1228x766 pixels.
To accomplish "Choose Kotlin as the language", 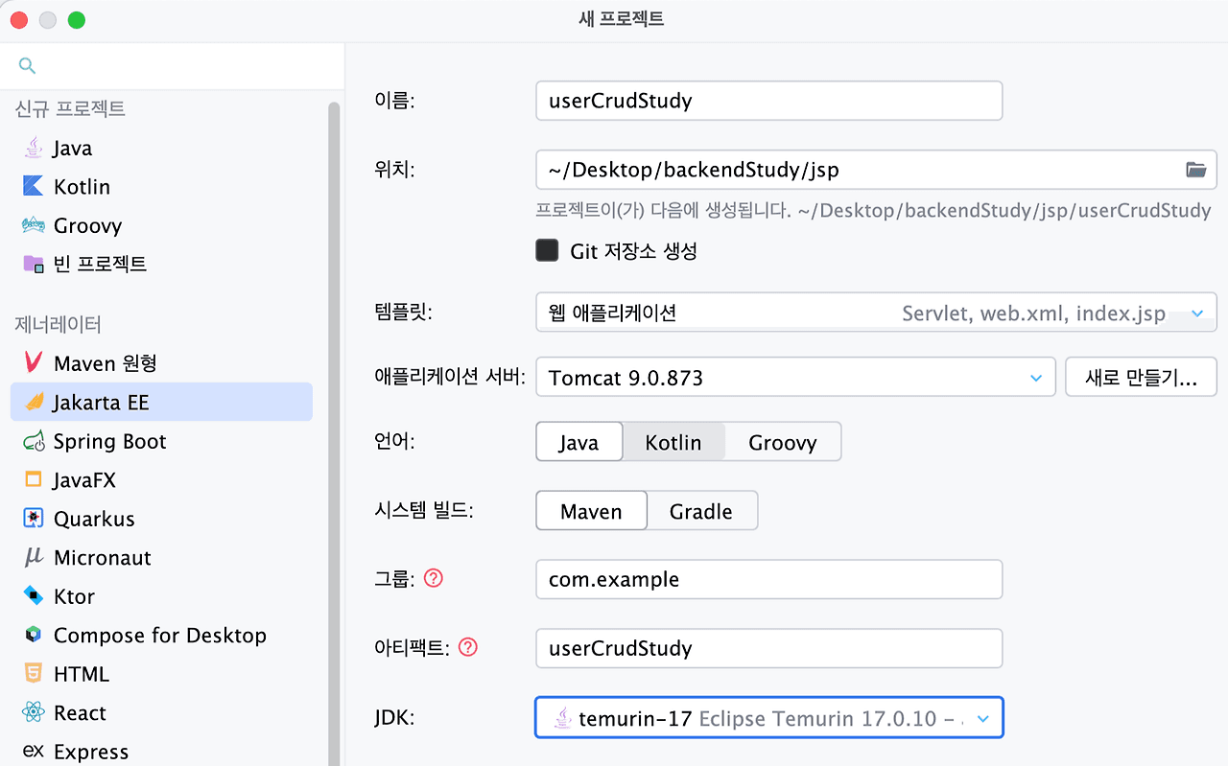I will click(x=673, y=442).
